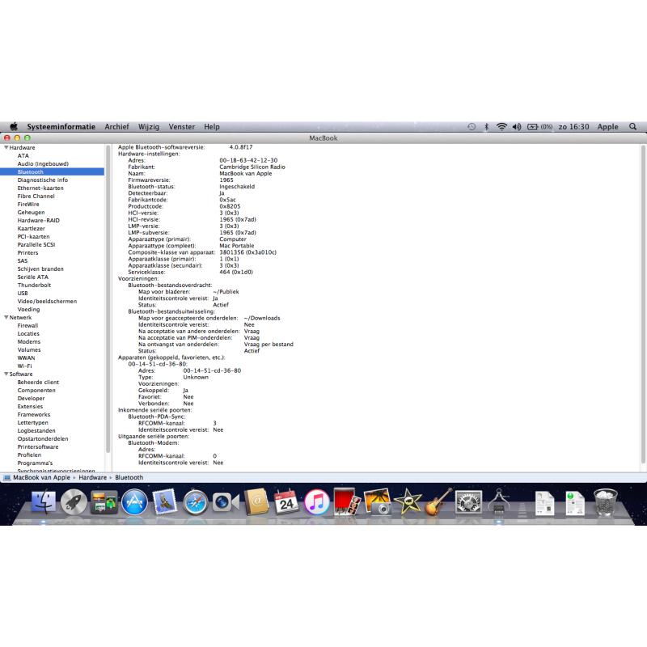Open the Systeeminformatie menu
The image size is (647, 647).
[61, 127]
